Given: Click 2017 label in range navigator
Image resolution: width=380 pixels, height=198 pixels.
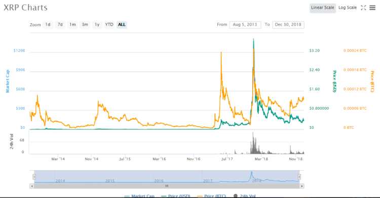Looking at the screenshot, I should point(208,181).
